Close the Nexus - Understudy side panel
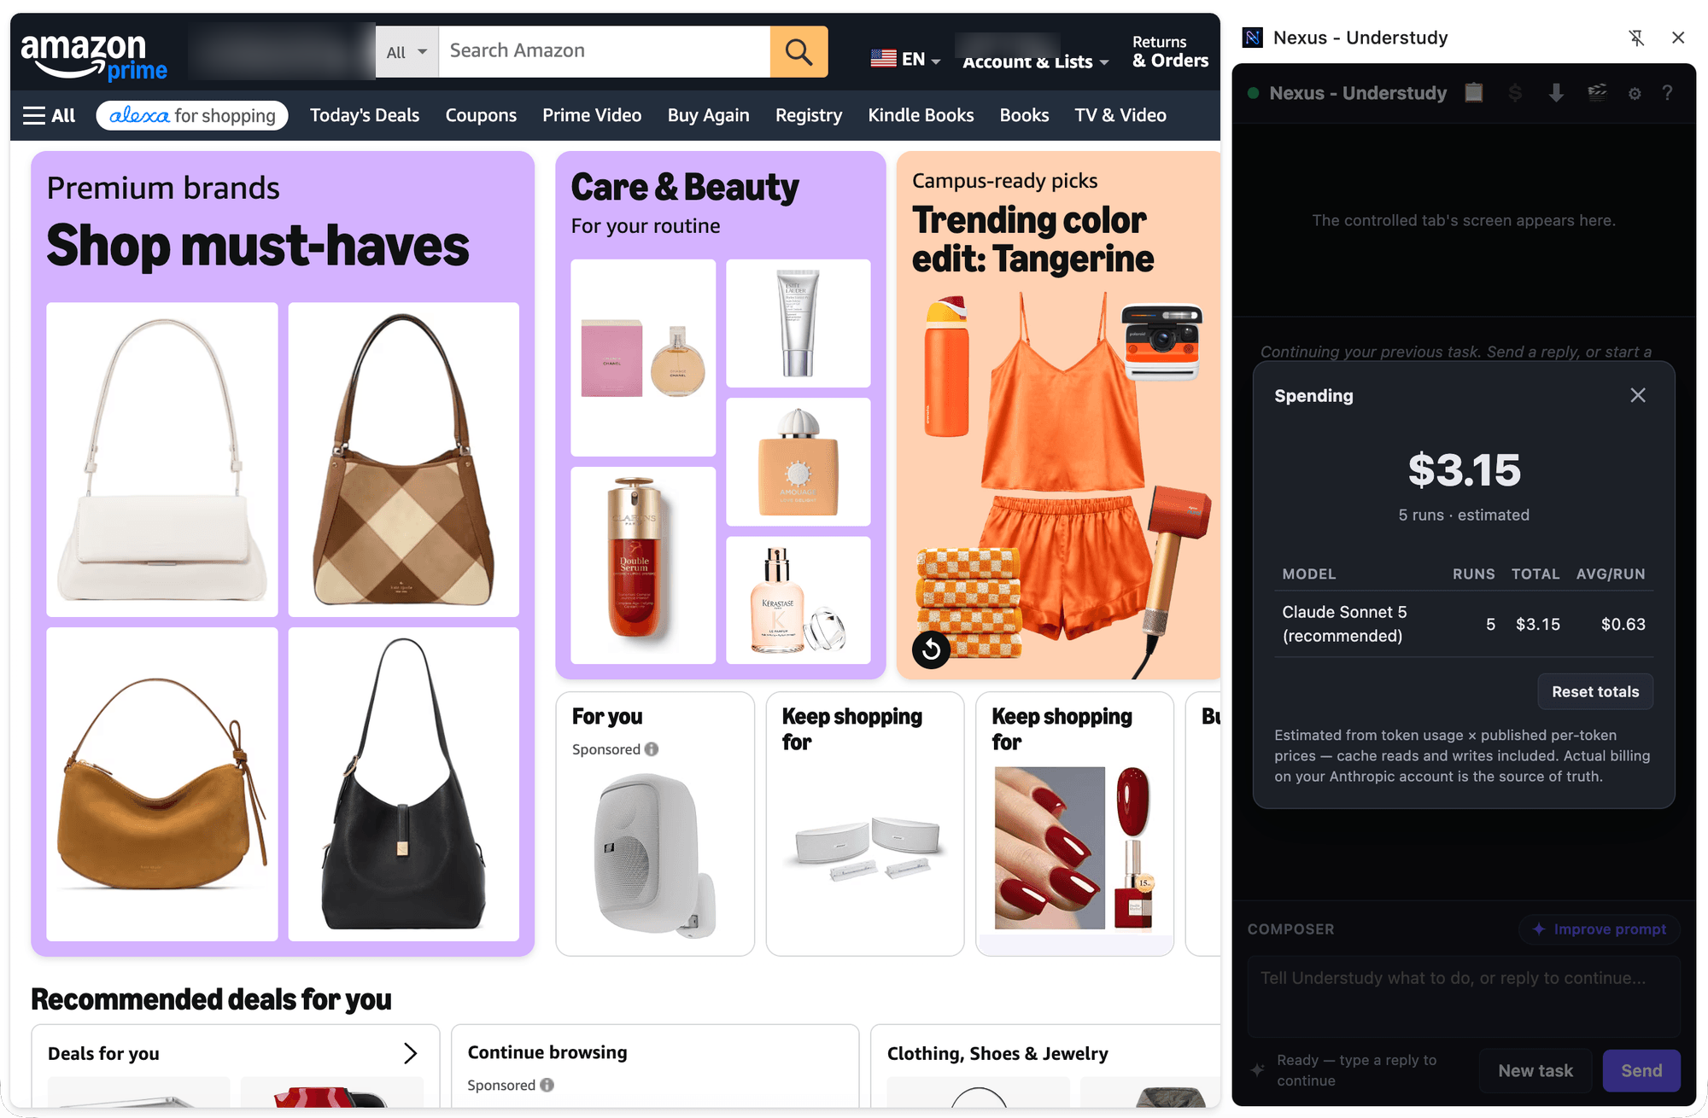1708x1118 pixels. 1678,38
